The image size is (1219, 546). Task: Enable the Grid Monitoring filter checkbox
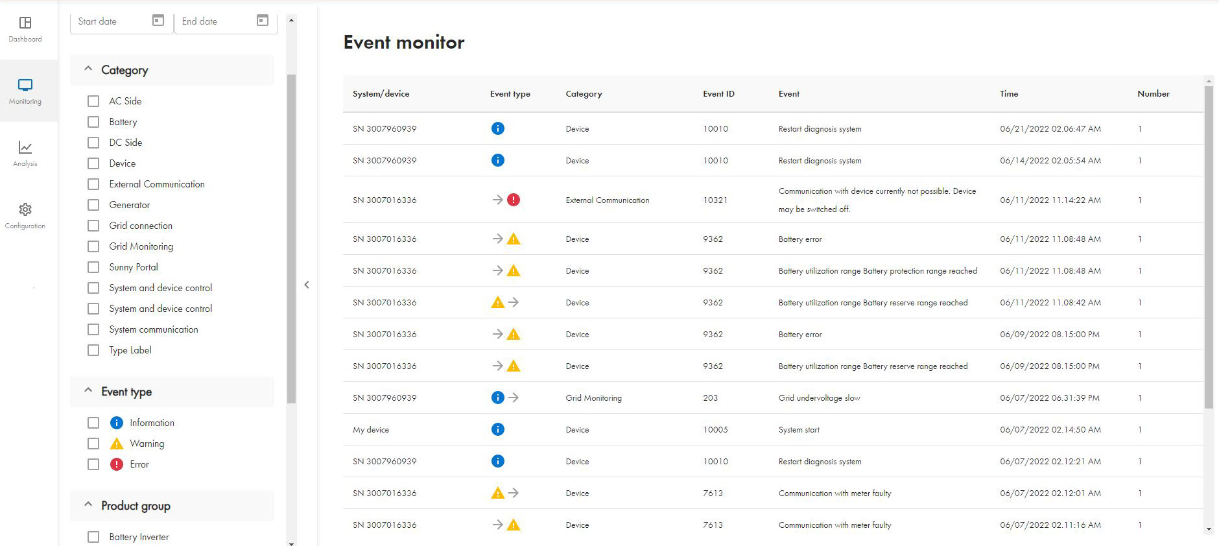93,246
